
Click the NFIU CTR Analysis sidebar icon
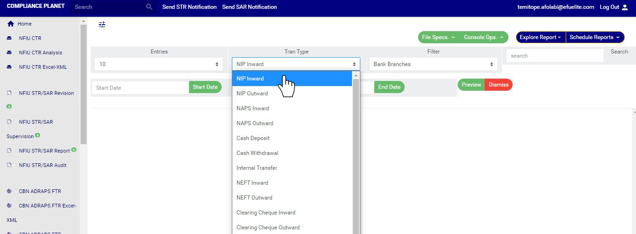pyautogui.click(x=9, y=53)
